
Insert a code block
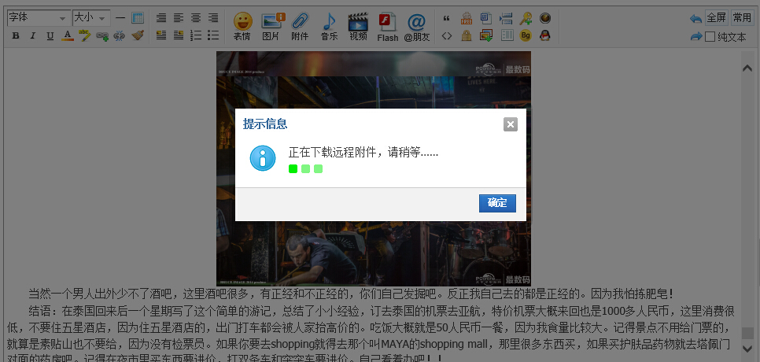pos(446,35)
